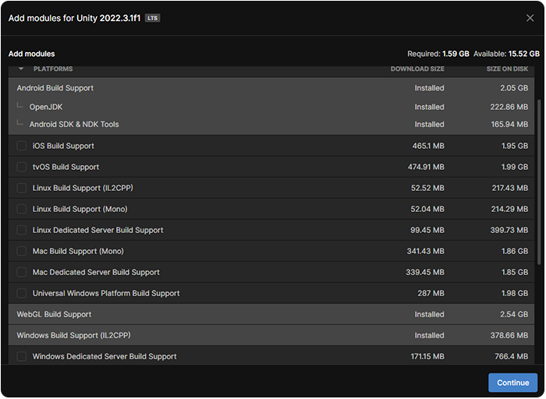Click the Download Size column header

pos(417,69)
